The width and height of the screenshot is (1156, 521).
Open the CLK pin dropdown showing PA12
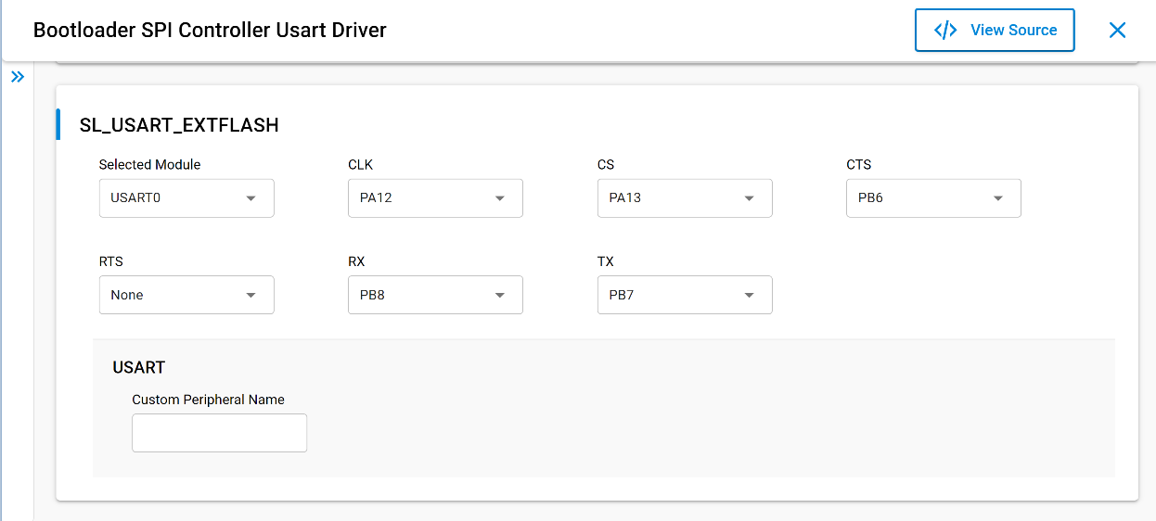(x=435, y=198)
